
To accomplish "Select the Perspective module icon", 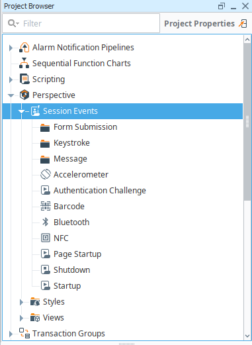I will pos(24,95).
